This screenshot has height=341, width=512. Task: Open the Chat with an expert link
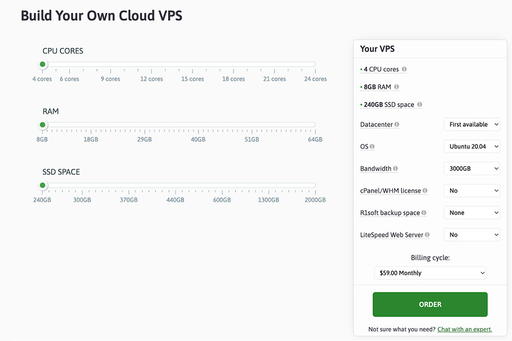point(464,329)
